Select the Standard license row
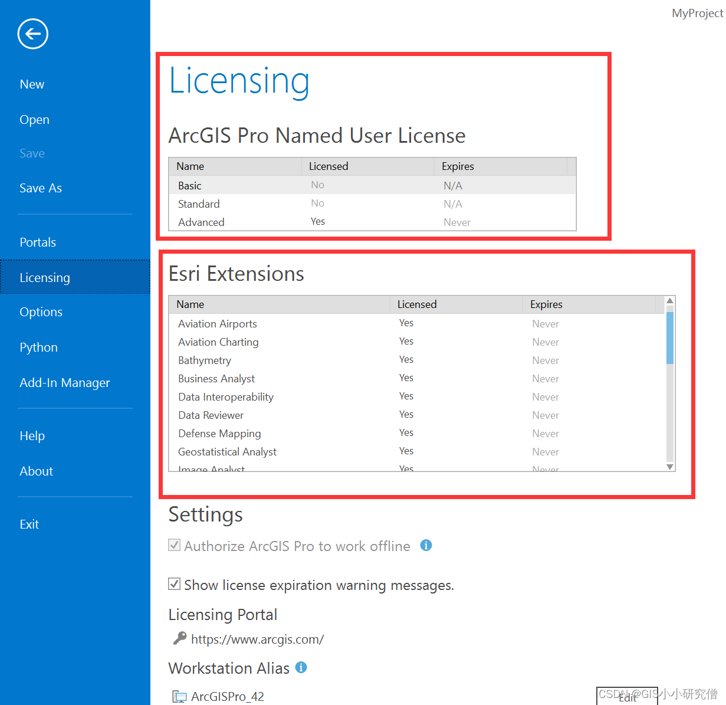726x705 pixels. click(x=372, y=204)
